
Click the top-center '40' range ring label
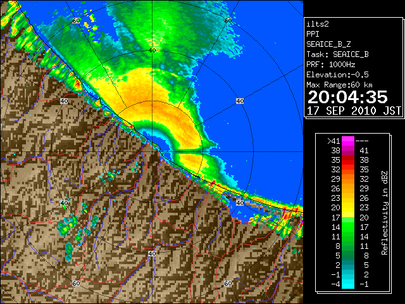(x=152, y=51)
